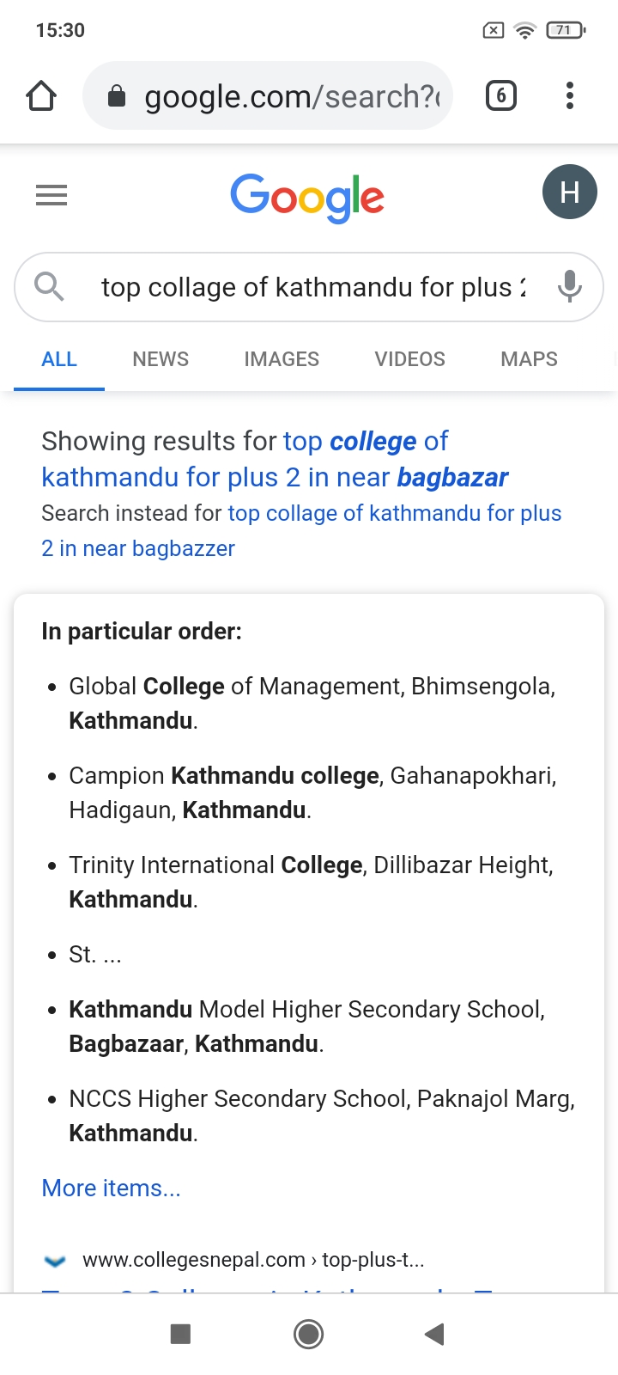Viewport: 618px width, 1375px height.
Task: Search instead for the original collage query
Action: click(x=394, y=514)
